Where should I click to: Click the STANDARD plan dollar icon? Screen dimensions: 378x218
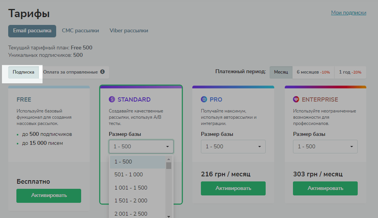(x=112, y=100)
